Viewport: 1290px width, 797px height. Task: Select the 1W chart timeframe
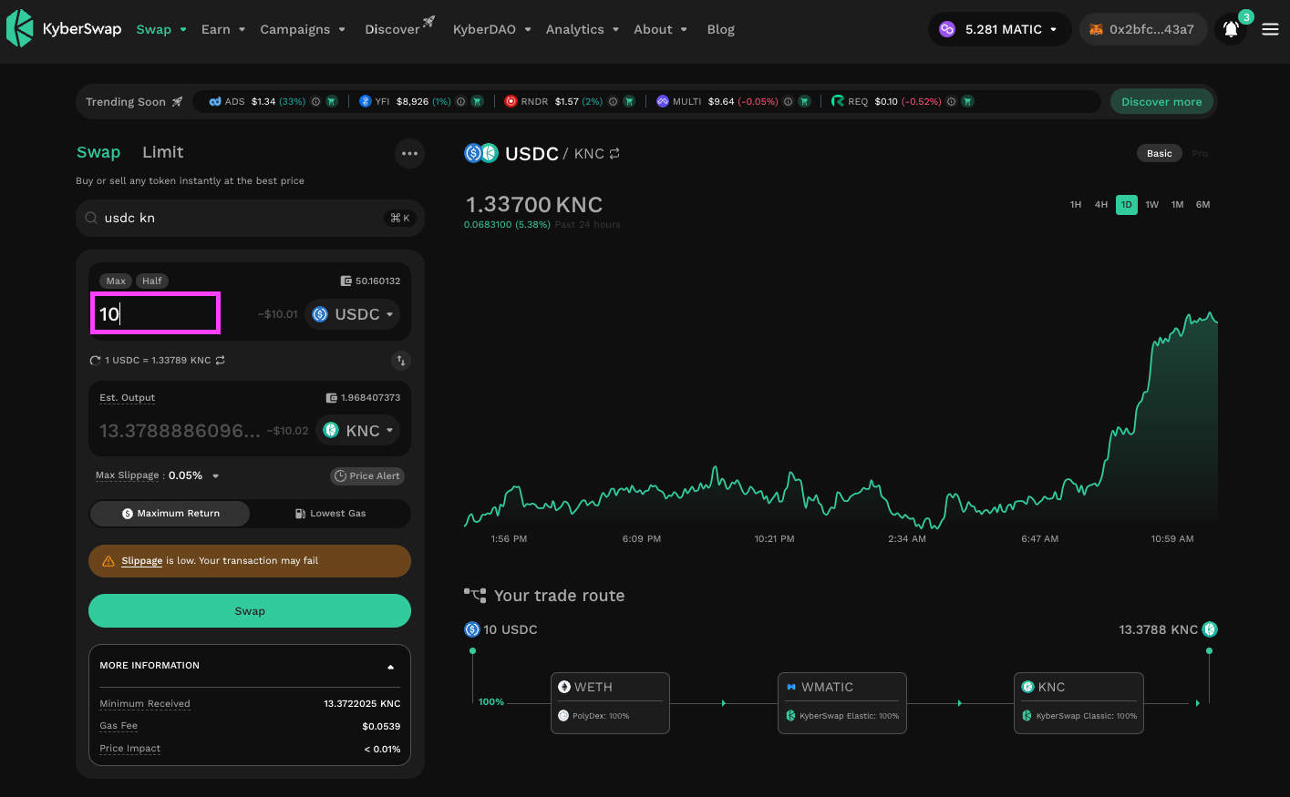[x=1152, y=205]
